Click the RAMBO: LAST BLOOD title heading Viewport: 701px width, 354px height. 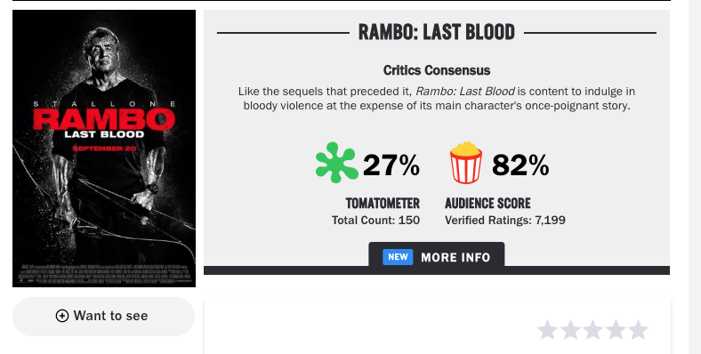tap(437, 32)
